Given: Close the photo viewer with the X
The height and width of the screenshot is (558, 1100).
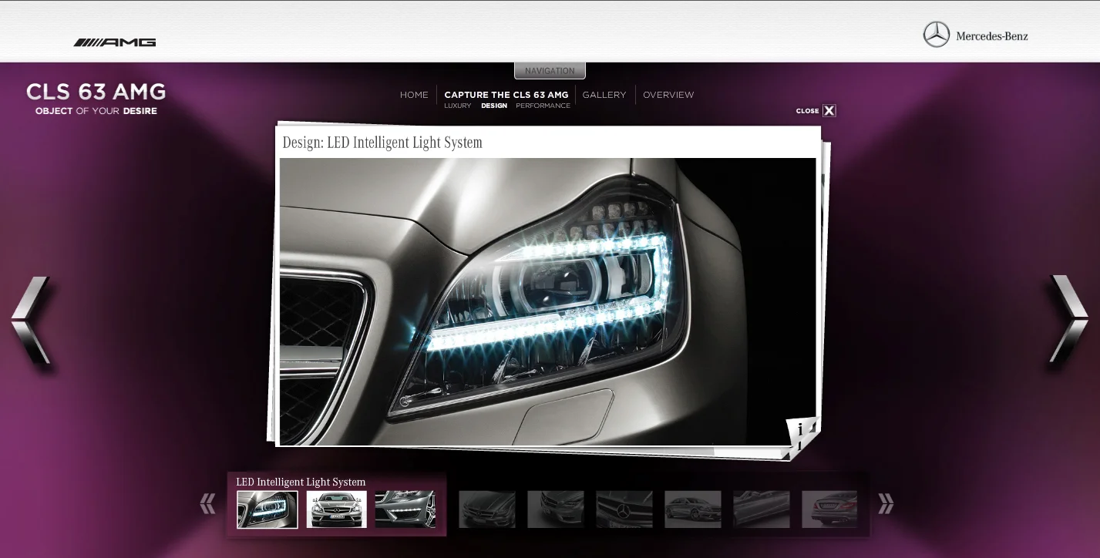Looking at the screenshot, I should tap(829, 111).
